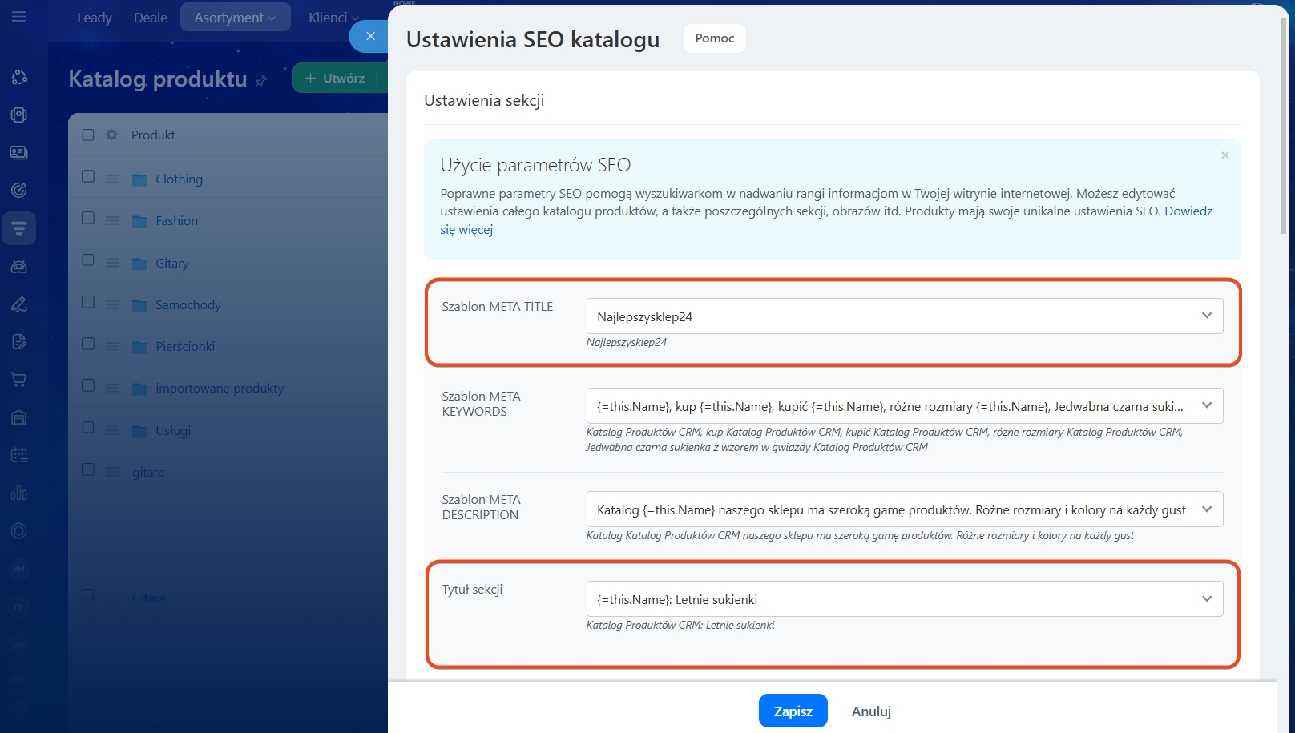Tick the checkbox beside Clothing folder
Image resolution: width=1295 pixels, height=733 pixels.
click(x=88, y=176)
